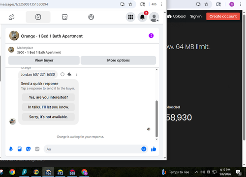Click the chat scroll up arrow
This screenshot has height=177, width=246.
coord(156,70)
